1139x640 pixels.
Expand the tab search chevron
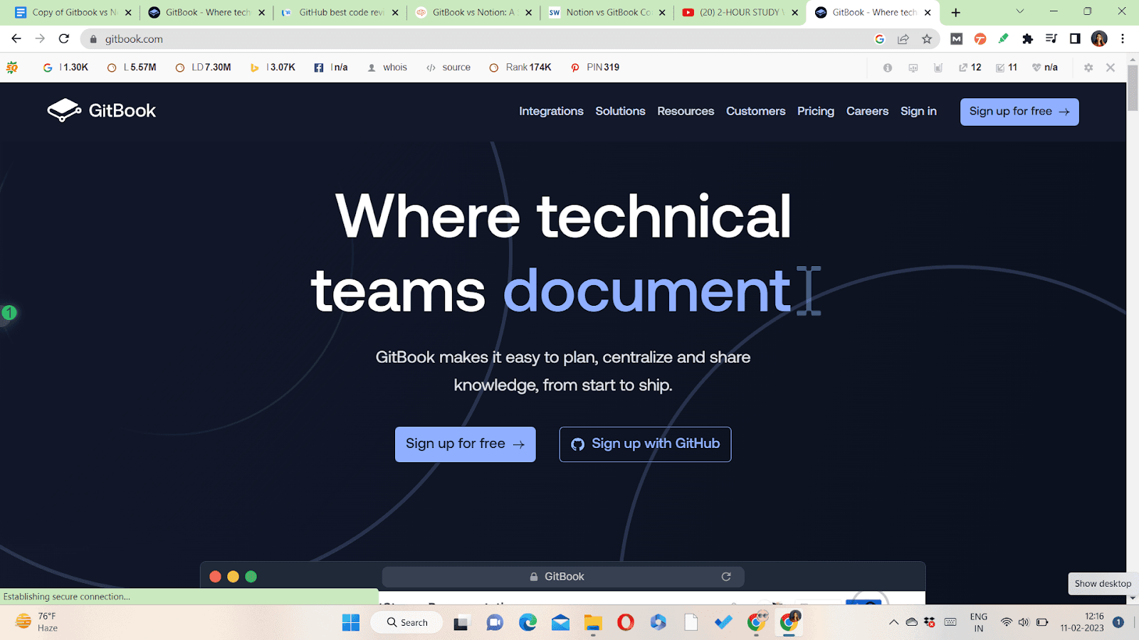click(1019, 12)
